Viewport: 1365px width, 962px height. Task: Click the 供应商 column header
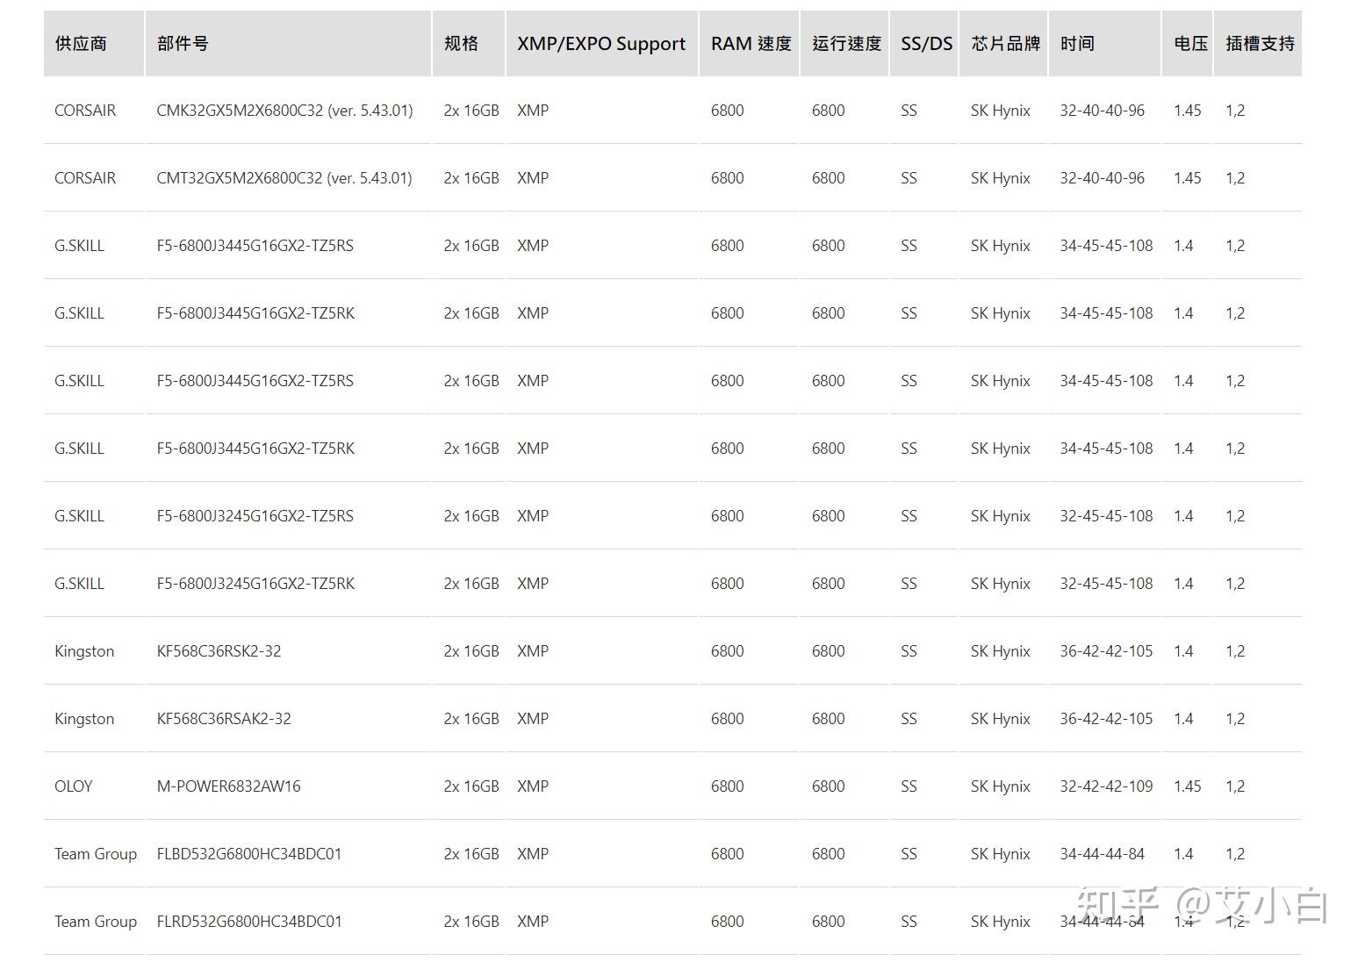click(81, 43)
